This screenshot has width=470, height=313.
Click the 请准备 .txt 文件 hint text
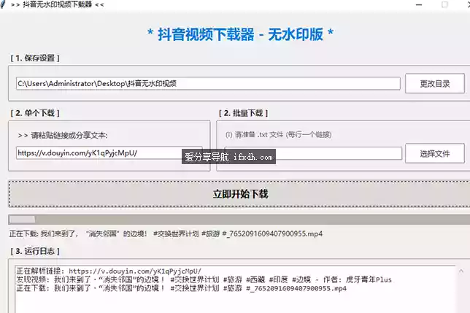point(279,135)
